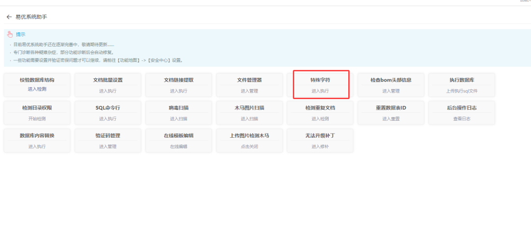Open 进入检测 under 校验数据库结构
531x240 pixels.
click(x=37, y=89)
